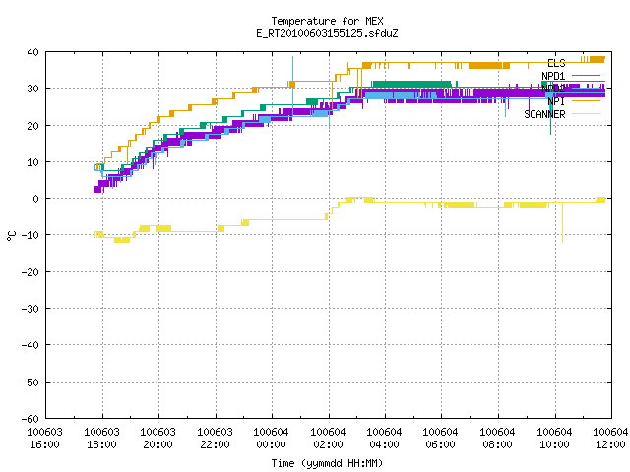
Task: Click the orange NPI legend line sample
Action: click(x=586, y=100)
